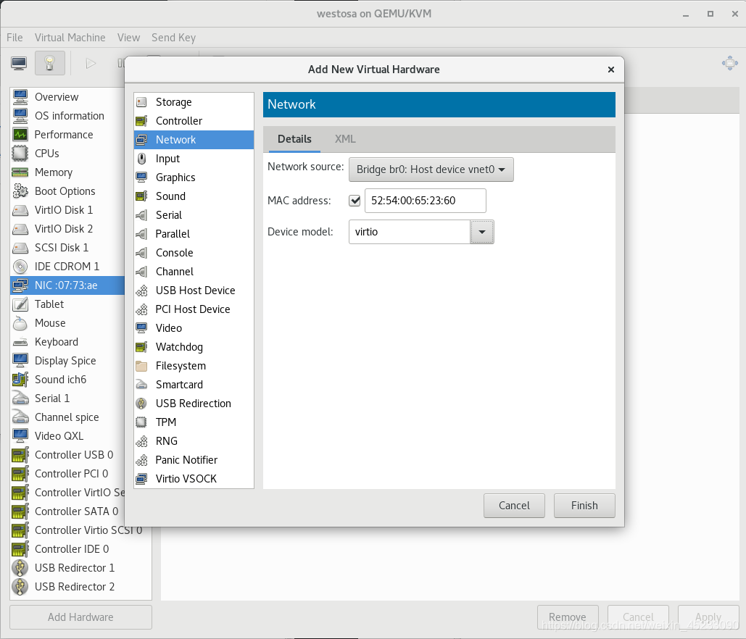The height and width of the screenshot is (639, 746).
Task: Click Remove button in main window
Action: click(x=568, y=617)
